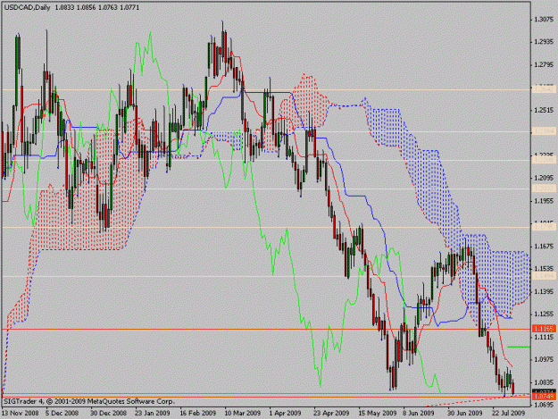The image size is (558, 419).
Task: Select the 1.1955 price axis label
Action: point(544,201)
